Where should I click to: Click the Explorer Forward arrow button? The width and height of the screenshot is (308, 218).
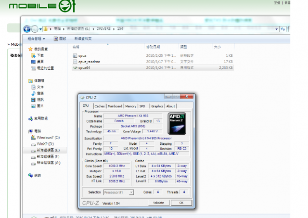tap(35, 29)
